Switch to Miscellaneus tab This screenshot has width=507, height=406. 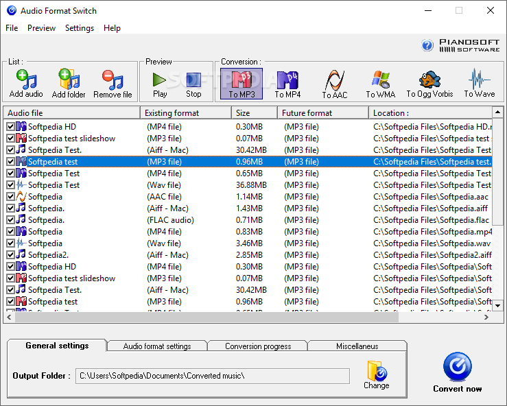[357, 346]
